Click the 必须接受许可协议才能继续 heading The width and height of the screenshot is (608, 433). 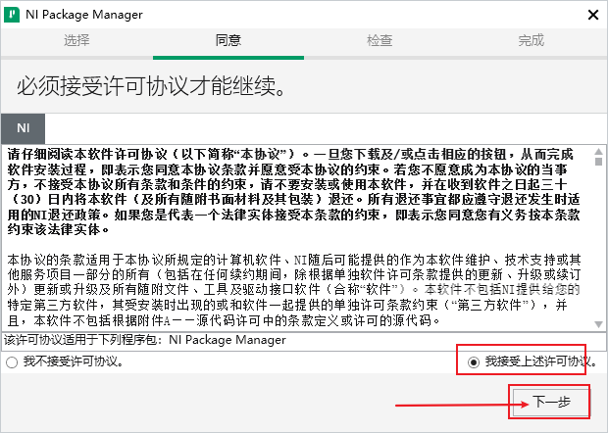click(x=152, y=86)
